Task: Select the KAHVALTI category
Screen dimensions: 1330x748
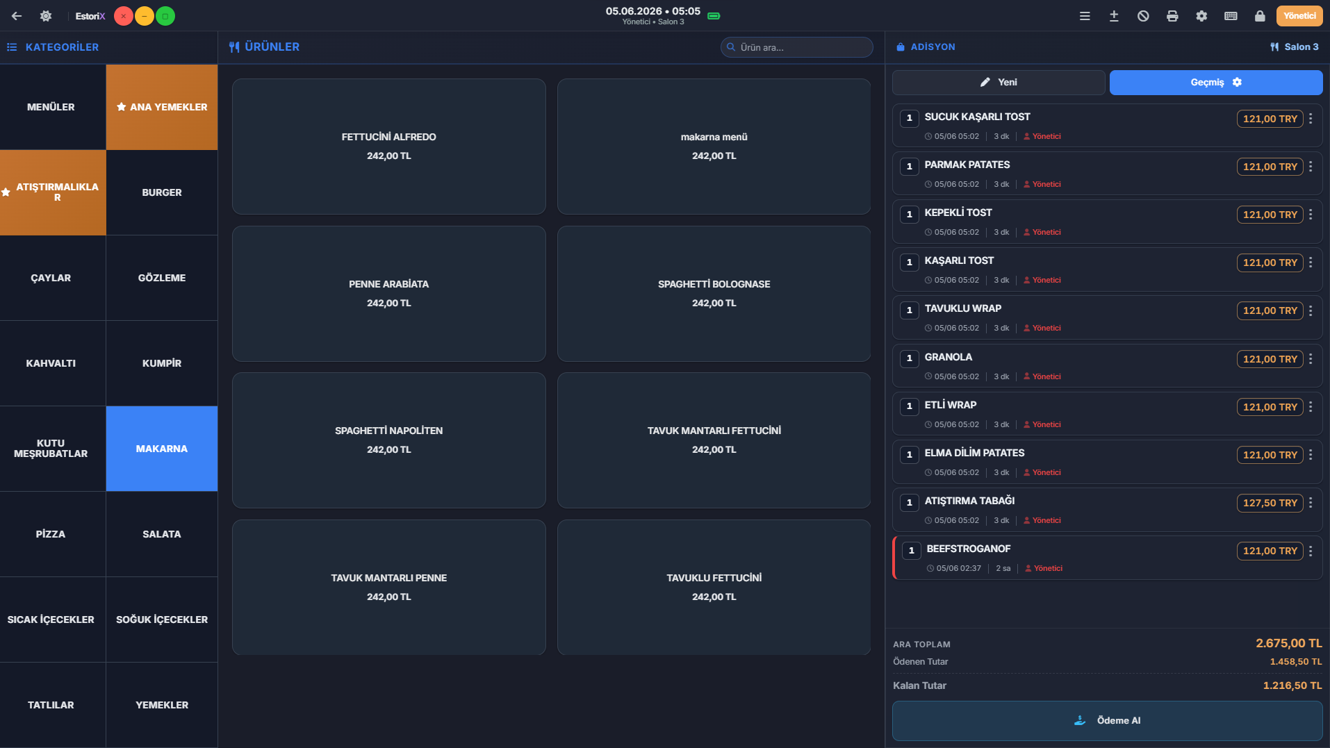Action: [x=53, y=363]
